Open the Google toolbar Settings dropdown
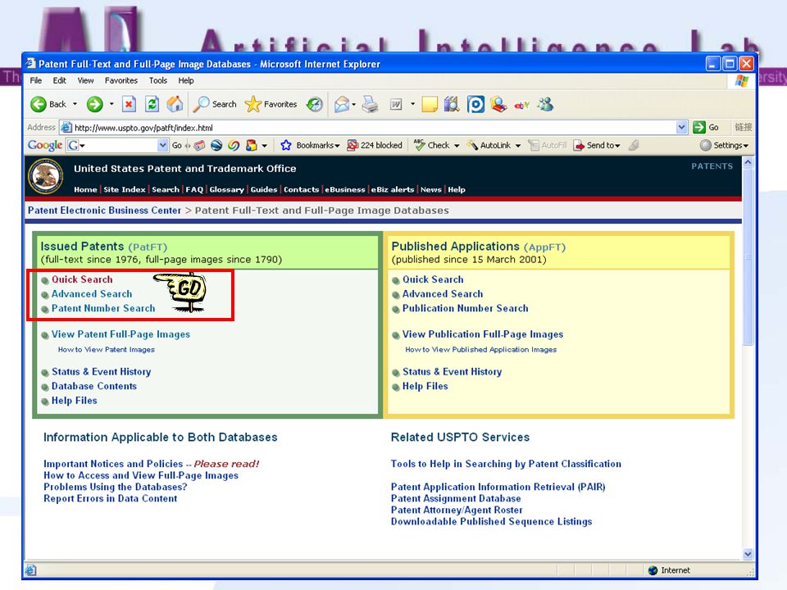 pos(746,146)
